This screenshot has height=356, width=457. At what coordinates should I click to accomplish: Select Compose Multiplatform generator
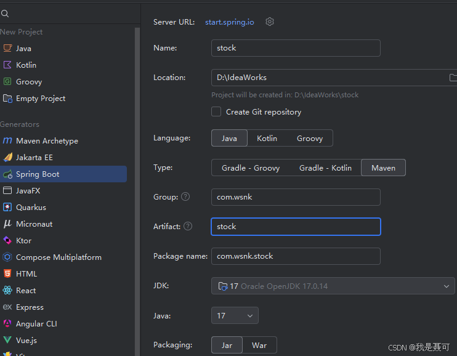(63, 257)
